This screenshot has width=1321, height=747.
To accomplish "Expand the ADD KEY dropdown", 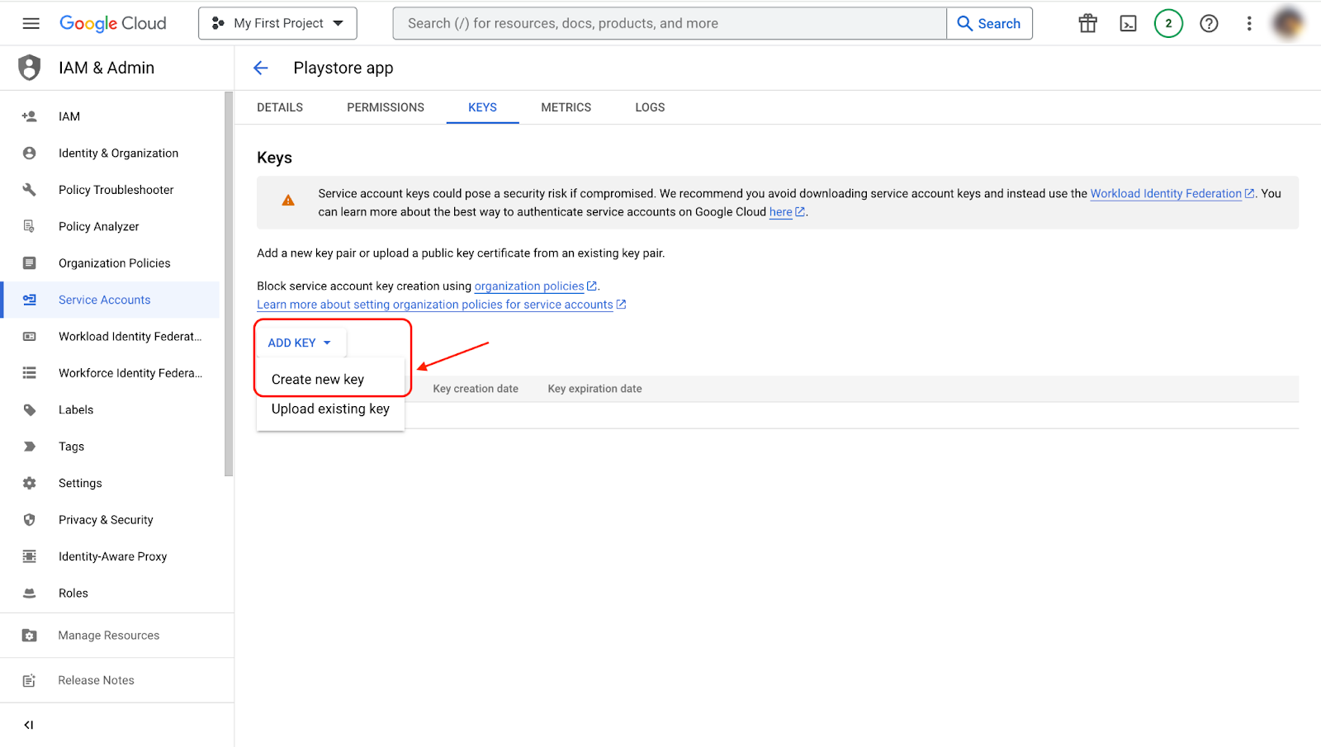I will [x=299, y=343].
